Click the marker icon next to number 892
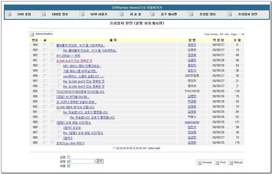The height and width of the screenshot is (174, 272). tap(45, 107)
